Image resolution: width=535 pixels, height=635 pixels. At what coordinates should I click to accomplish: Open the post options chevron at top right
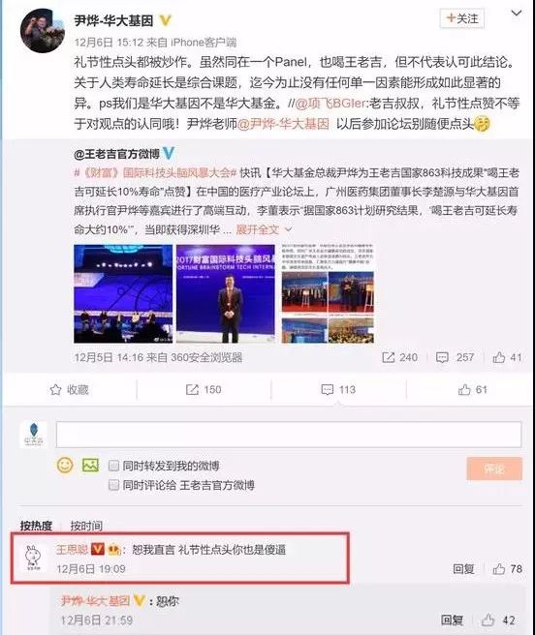click(516, 14)
